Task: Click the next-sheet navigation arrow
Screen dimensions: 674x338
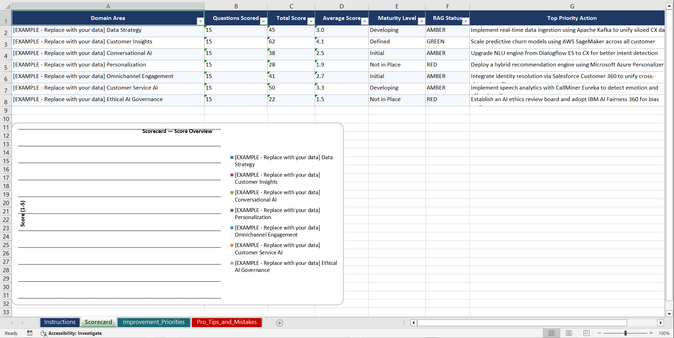Action: pyautogui.click(x=22, y=323)
